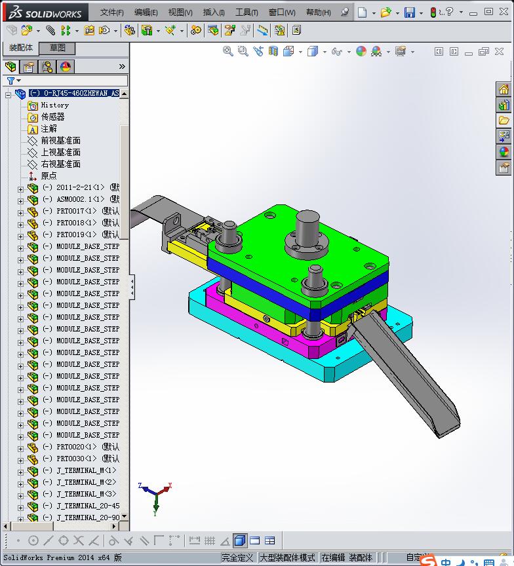The height and width of the screenshot is (566, 514).
Task: Open the View Settings monitor icon
Action: point(401,51)
